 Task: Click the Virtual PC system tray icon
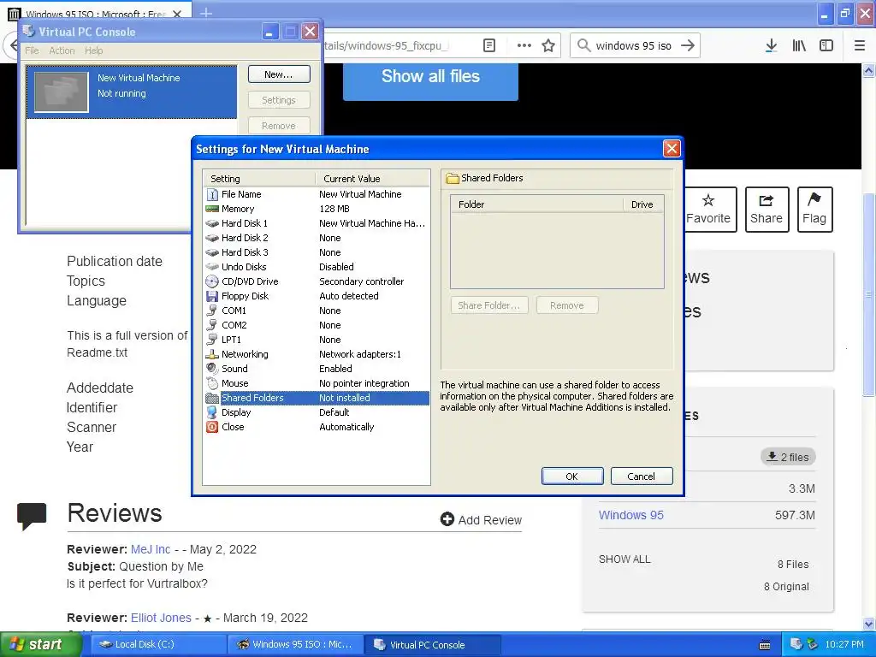tap(796, 644)
